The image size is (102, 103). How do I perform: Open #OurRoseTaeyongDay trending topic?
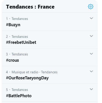(x=27, y=78)
